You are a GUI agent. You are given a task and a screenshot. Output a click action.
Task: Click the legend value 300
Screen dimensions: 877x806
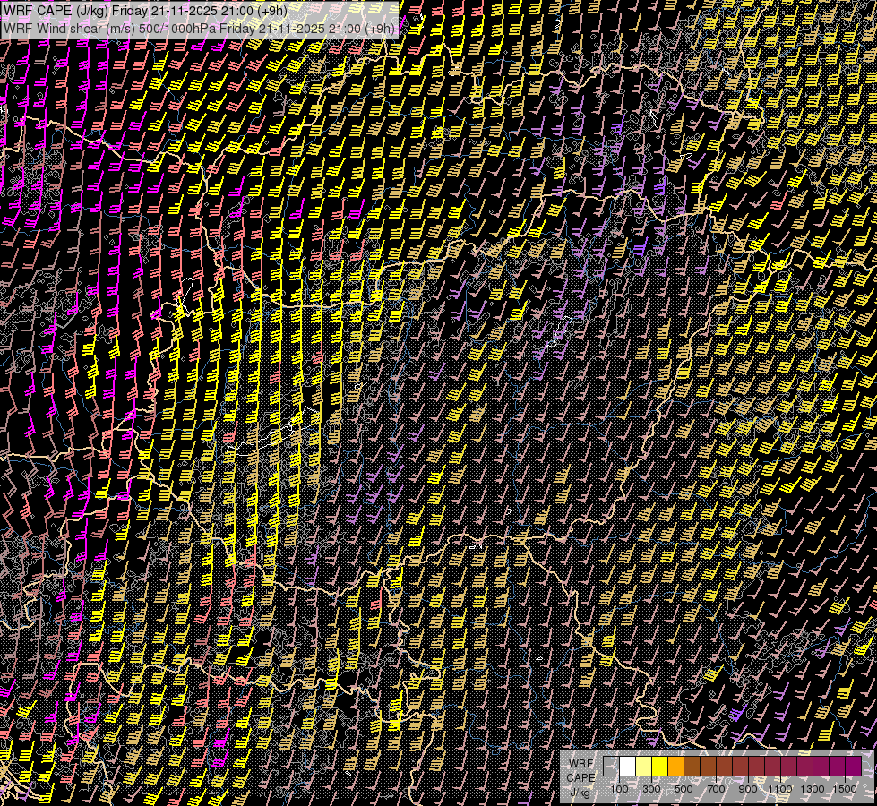click(x=651, y=789)
